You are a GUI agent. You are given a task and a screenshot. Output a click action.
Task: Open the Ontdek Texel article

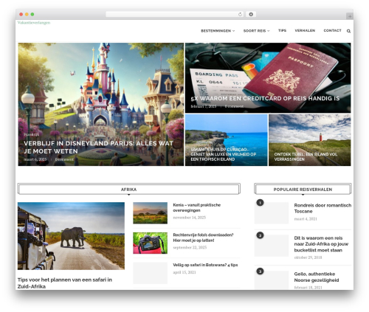[x=306, y=156]
